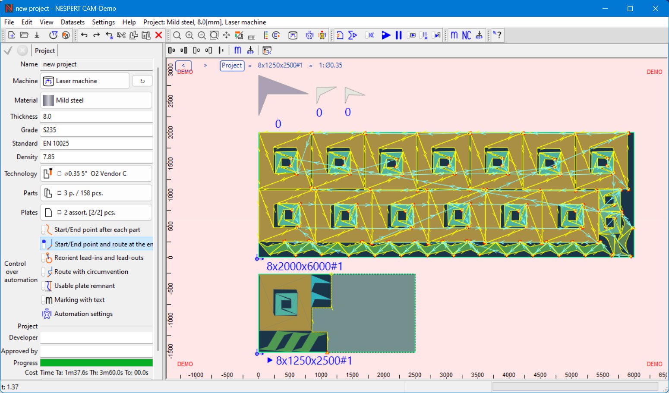Click the project Name input field
669x393 pixels.
pyautogui.click(x=97, y=64)
